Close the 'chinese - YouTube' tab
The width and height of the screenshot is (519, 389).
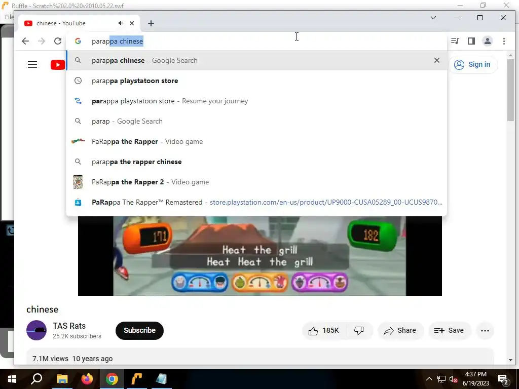(132, 23)
